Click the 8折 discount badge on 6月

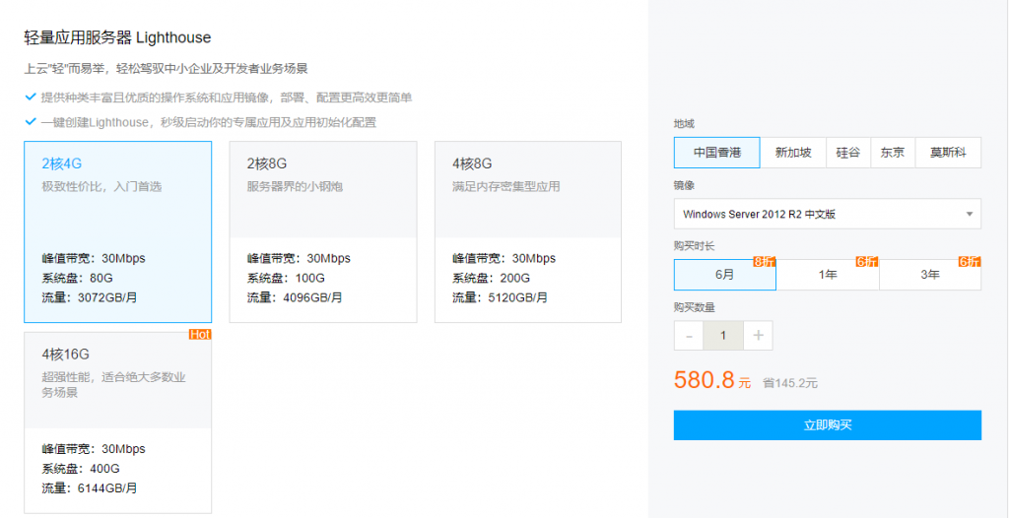coord(765,262)
